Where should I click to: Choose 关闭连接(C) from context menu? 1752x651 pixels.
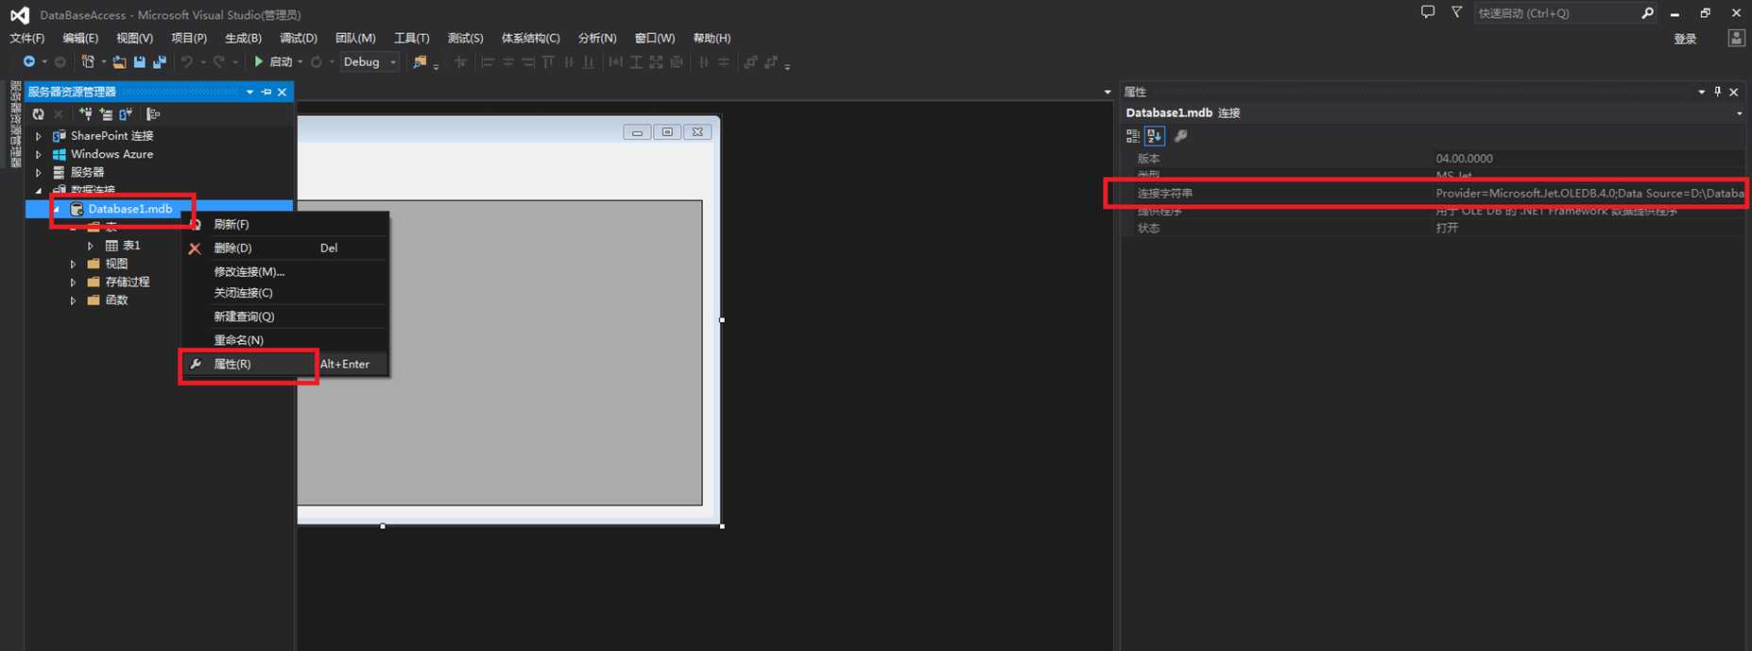285,293
